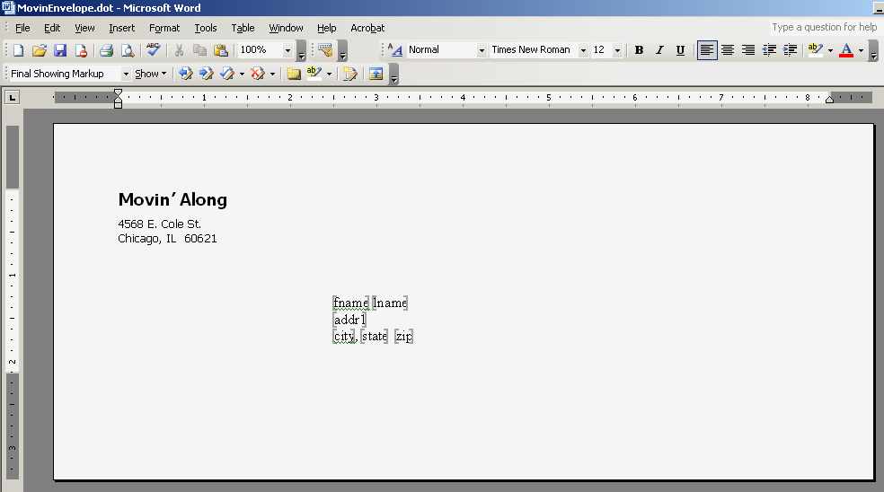Align text to the right
The image size is (884, 492).
click(748, 50)
